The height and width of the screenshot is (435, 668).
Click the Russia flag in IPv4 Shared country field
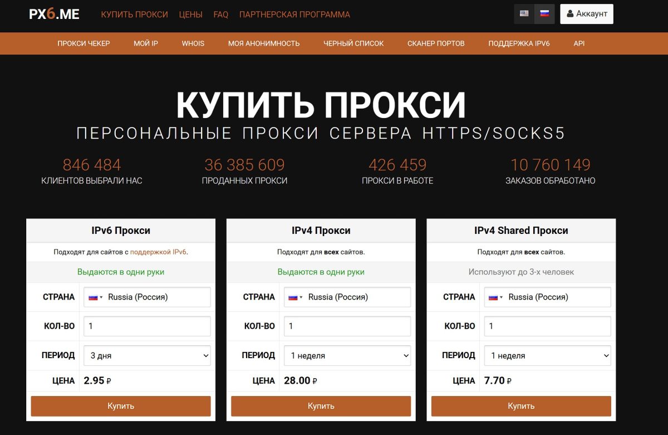494,297
